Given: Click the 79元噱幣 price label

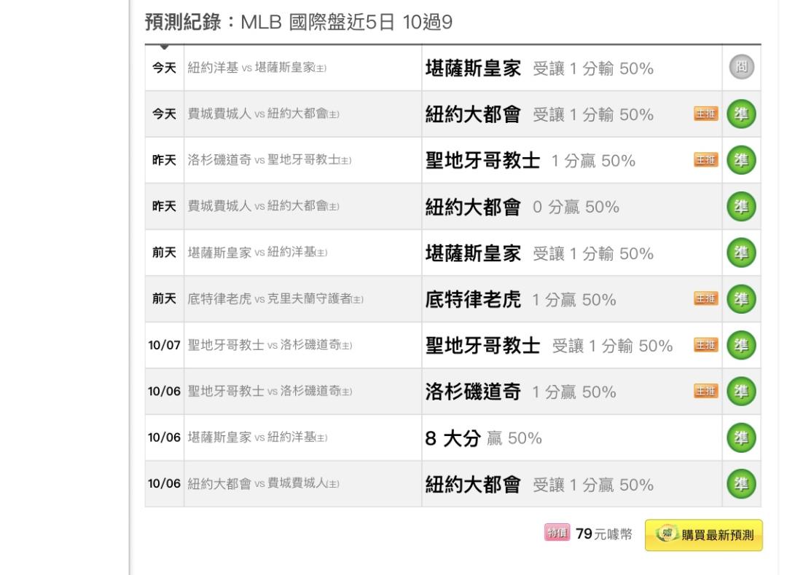Looking at the screenshot, I should (604, 534).
